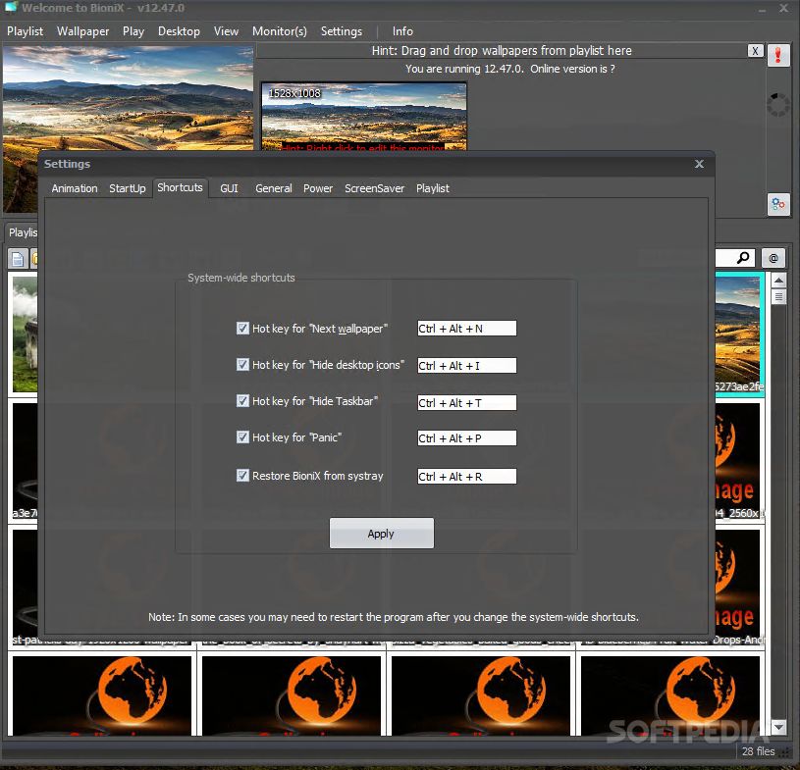Switch to the Animation tab

tap(75, 188)
